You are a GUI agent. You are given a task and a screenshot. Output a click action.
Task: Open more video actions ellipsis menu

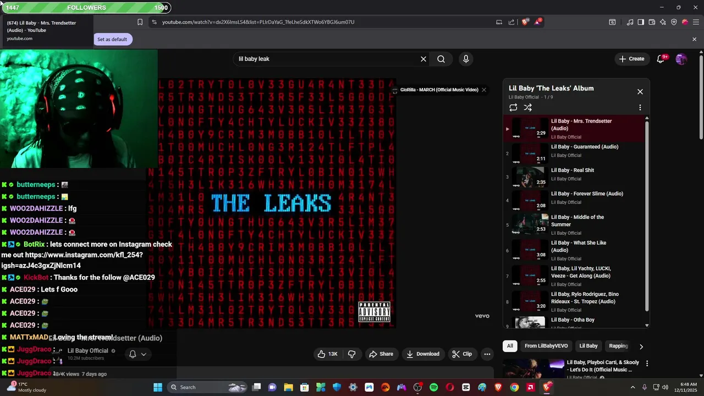pyautogui.click(x=487, y=354)
